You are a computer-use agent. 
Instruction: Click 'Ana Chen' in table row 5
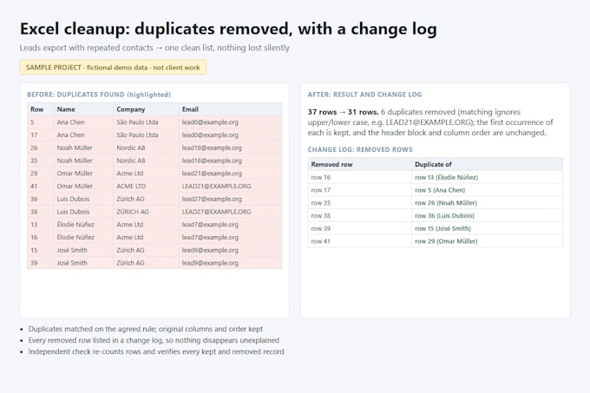click(x=70, y=122)
